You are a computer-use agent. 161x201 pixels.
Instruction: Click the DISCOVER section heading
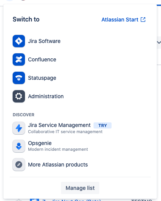[23, 115]
